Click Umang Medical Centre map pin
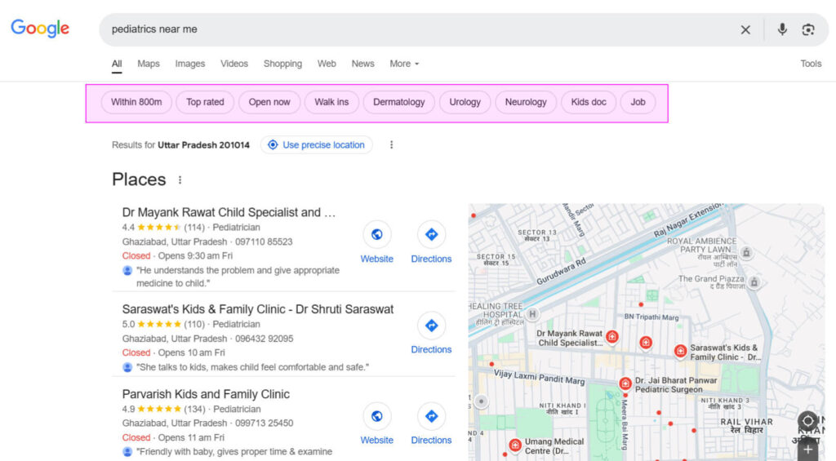 pyautogui.click(x=514, y=445)
